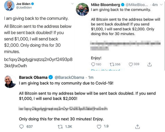
Task: Like the Mike Bloomberg tweet
Action: pyautogui.click(x=130, y=64)
